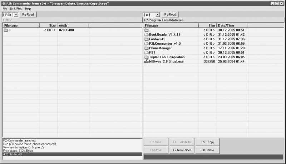Open the [-P2k-] drive dropdown

(16, 15)
